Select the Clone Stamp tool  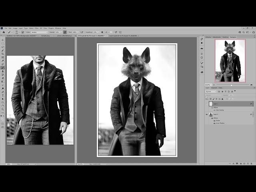pos(3,71)
